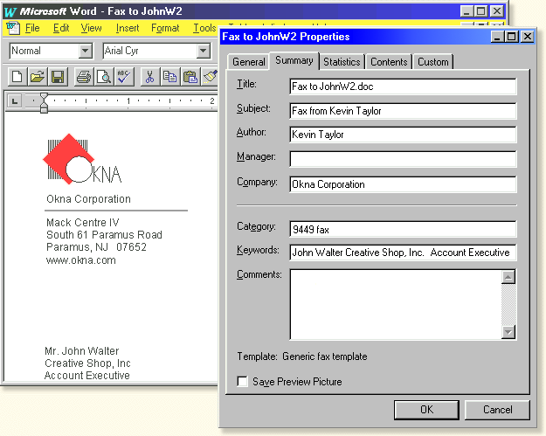546x436 pixels.
Task: Switch to the Custom tab
Action: click(432, 62)
